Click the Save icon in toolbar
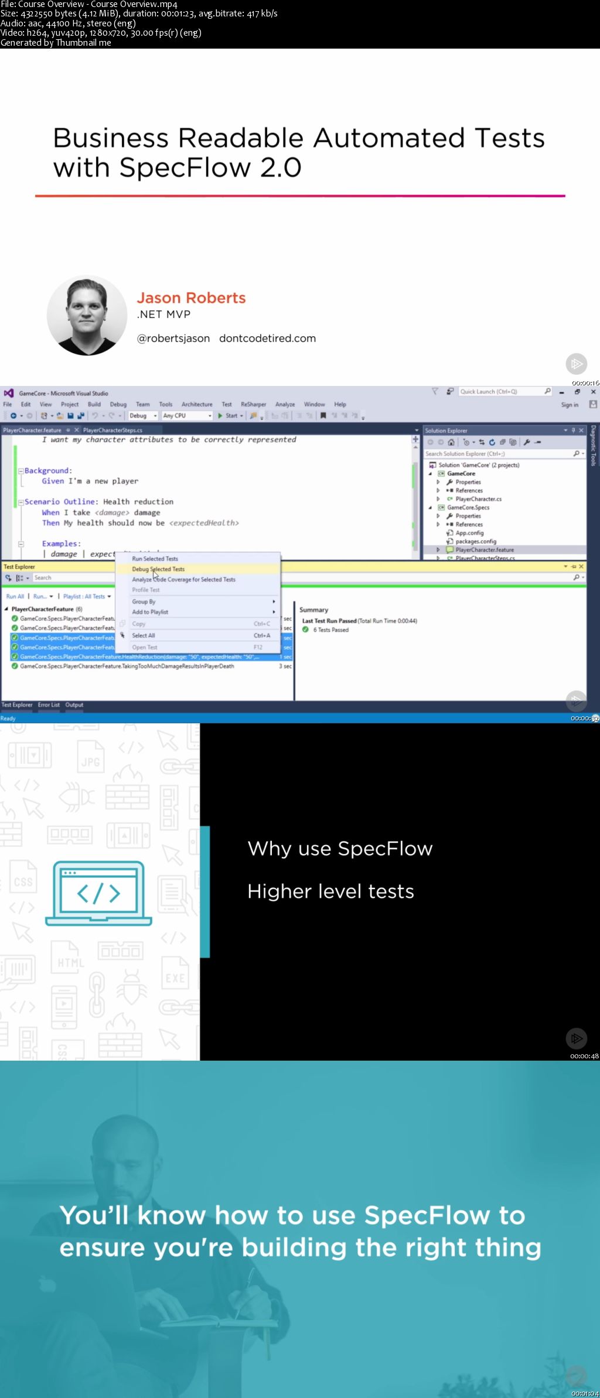The height and width of the screenshot is (1398, 600). point(70,416)
